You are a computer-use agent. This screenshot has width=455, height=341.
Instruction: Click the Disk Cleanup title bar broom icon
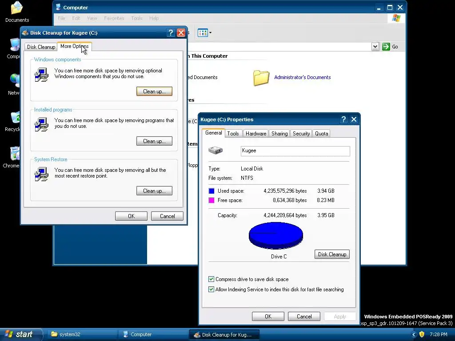pos(25,33)
